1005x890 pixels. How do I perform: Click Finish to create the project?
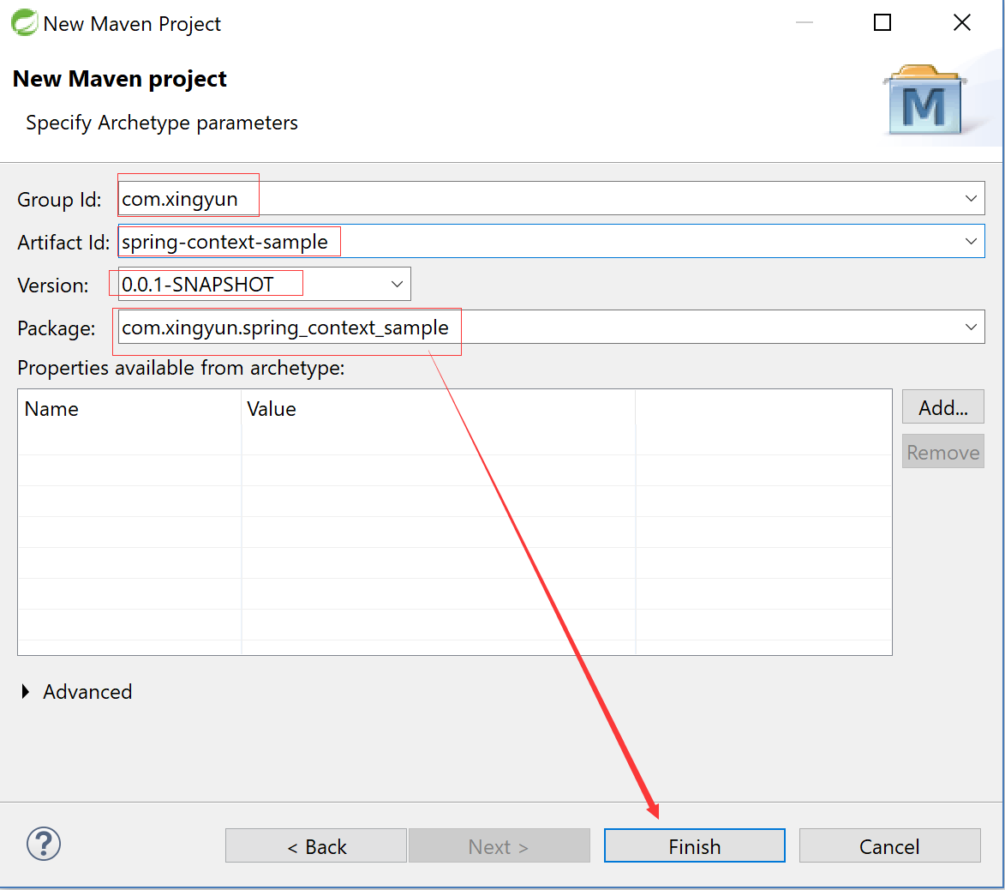coord(694,846)
